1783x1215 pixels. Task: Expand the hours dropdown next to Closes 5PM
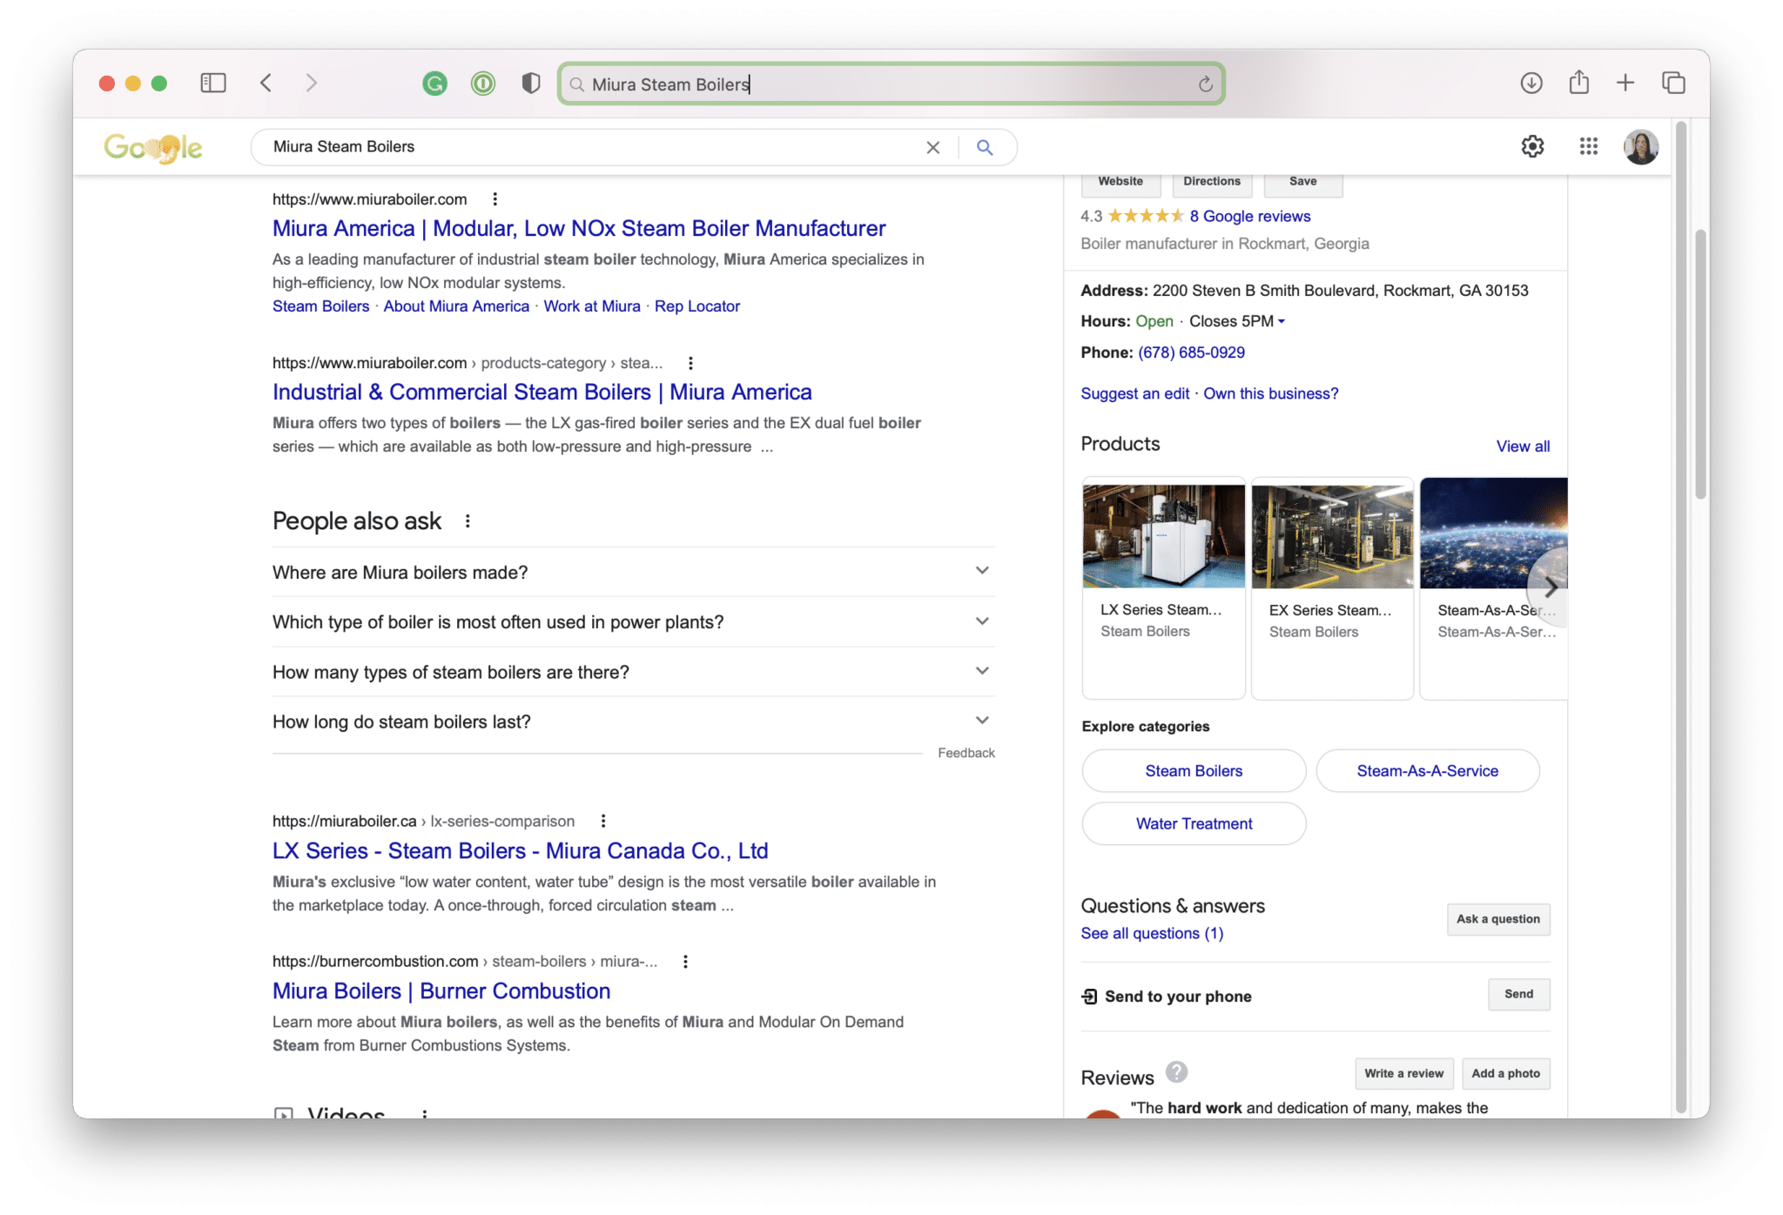(x=1282, y=321)
